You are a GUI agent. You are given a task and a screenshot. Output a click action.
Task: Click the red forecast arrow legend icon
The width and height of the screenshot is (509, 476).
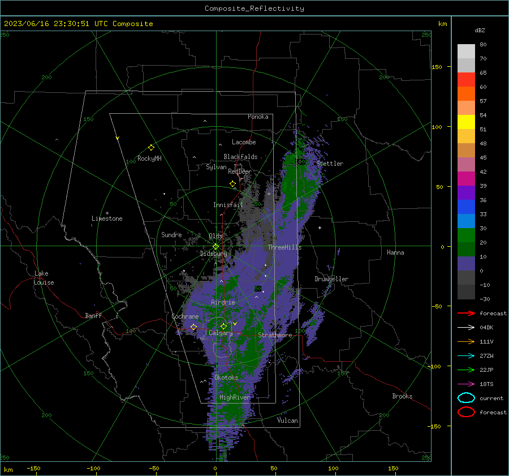coord(466,313)
